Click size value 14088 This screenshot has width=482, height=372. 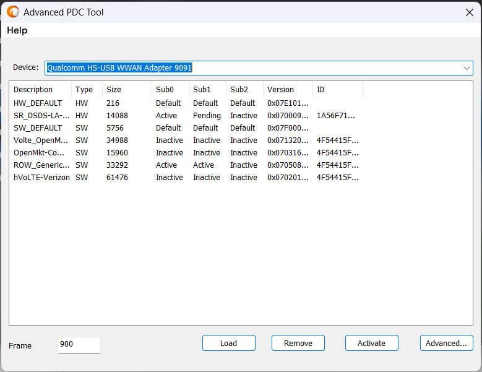[117, 116]
